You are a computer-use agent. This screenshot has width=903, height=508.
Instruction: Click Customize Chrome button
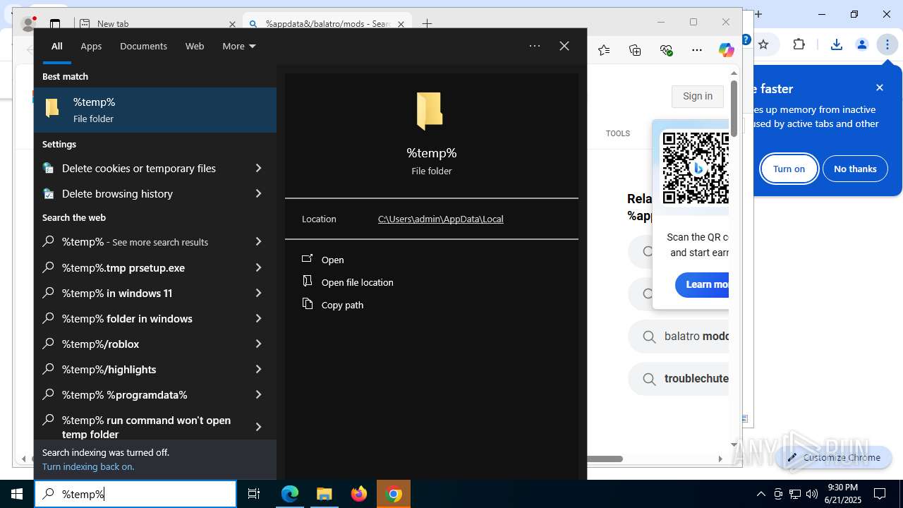(x=834, y=457)
